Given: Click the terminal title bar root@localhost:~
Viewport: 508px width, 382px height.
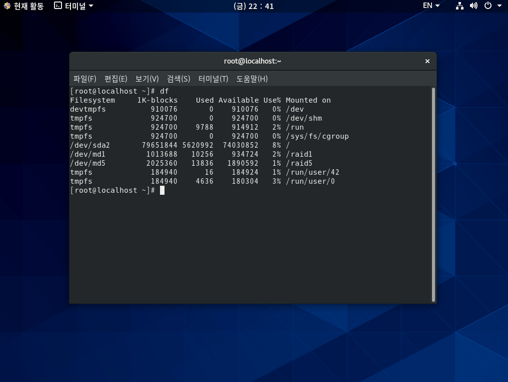Looking at the screenshot, I should [x=252, y=61].
